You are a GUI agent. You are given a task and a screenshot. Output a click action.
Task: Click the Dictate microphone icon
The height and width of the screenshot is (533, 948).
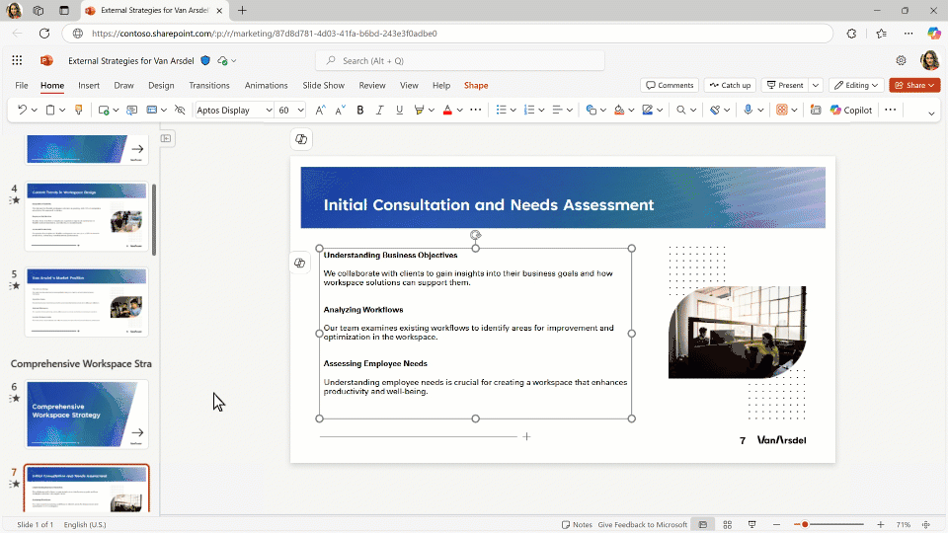click(x=749, y=111)
